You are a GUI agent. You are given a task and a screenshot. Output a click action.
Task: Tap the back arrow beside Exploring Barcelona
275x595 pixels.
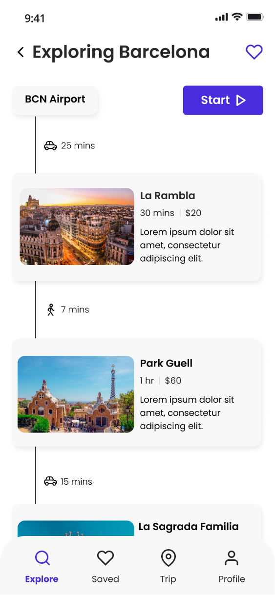(x=21, y=52)
